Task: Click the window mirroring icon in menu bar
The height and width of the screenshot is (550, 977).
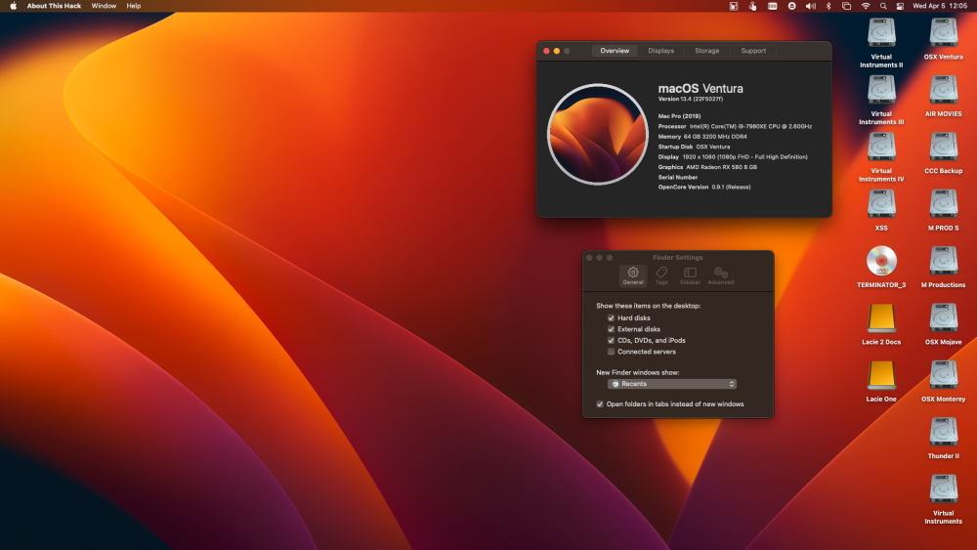Action: tap(846, 6)
